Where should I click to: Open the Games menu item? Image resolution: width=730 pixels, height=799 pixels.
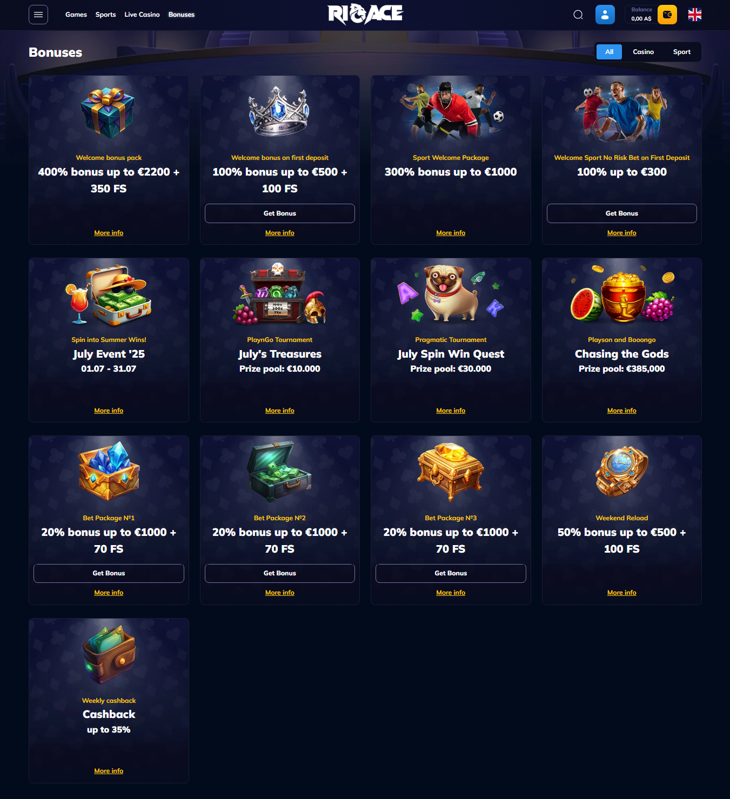[x=76, y=15]
